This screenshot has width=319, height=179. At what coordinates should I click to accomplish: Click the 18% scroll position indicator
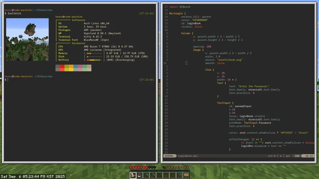point(297,156)
